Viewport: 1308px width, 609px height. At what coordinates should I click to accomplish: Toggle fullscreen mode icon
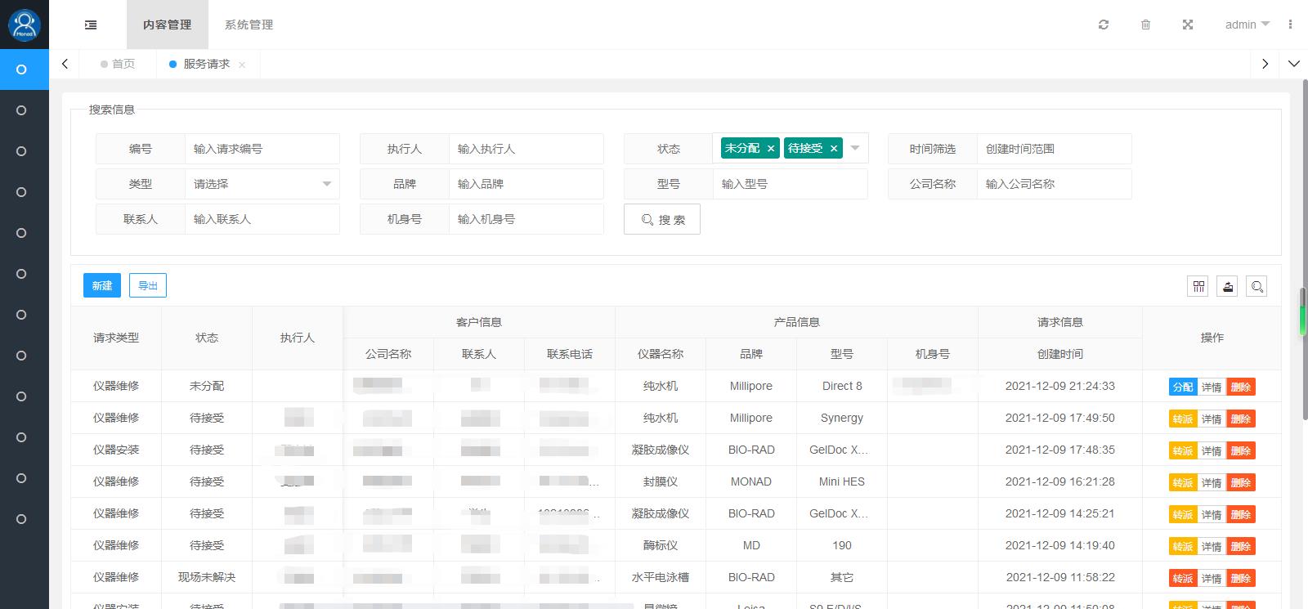coord(1188,25)
